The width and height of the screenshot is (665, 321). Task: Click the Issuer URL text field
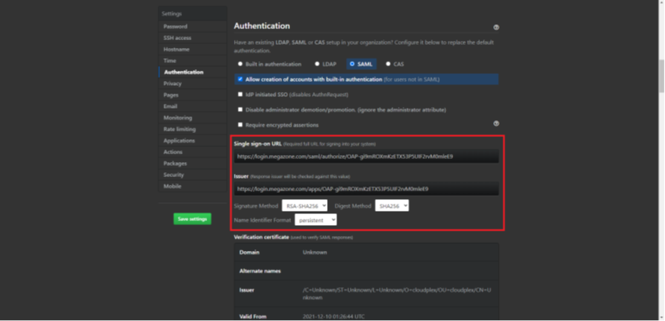366,189
